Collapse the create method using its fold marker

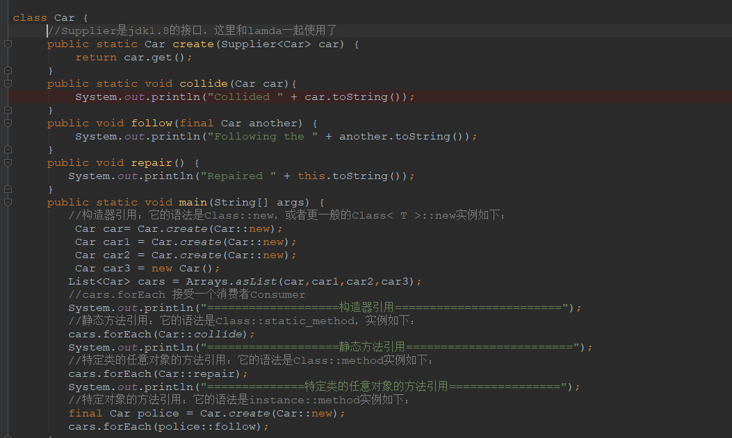click(8, 44)
